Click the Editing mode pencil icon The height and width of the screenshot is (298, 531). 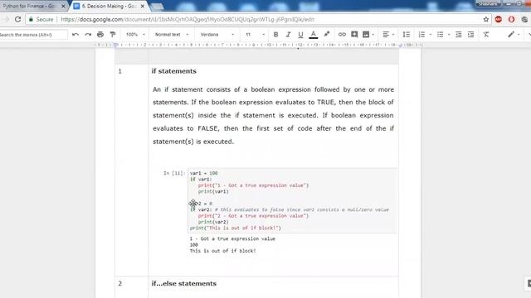click(x=511, y=35)
